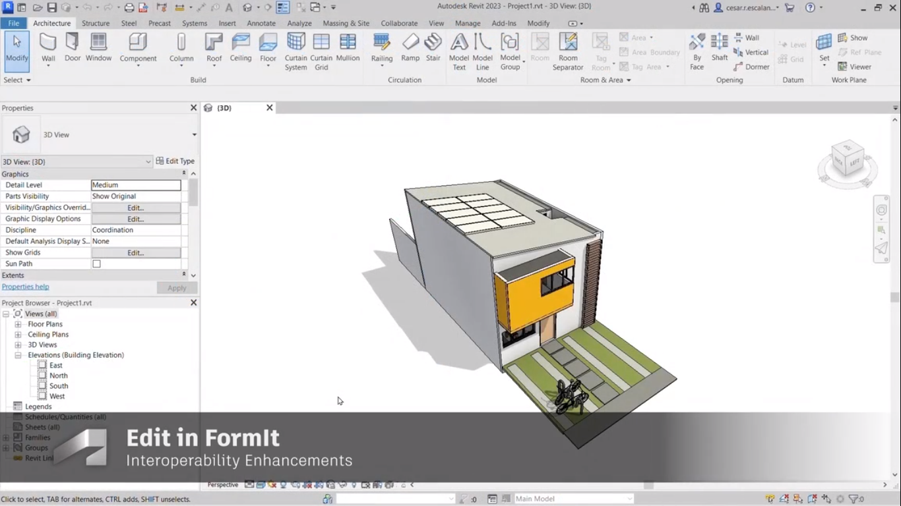Open the East elevation view
This screenshot has height=506, width=901.
[x=56, y=365]
